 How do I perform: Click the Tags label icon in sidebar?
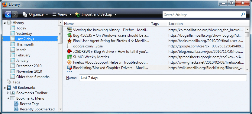click(x=9, y=82)
